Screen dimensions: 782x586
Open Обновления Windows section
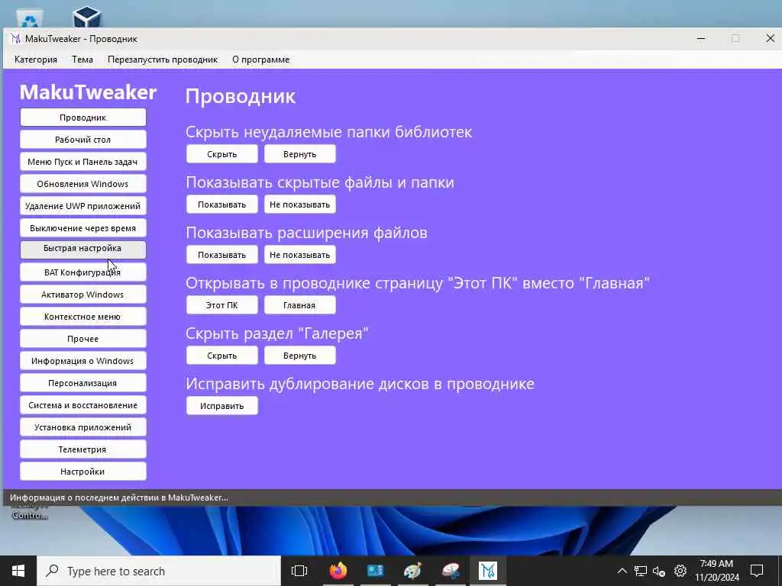point(82,184)
